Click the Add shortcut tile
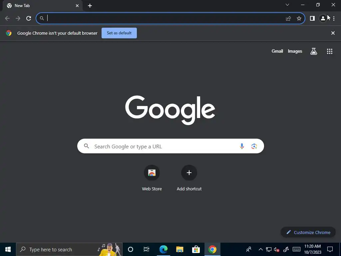The image size is (341, 256). coord(189,178)
